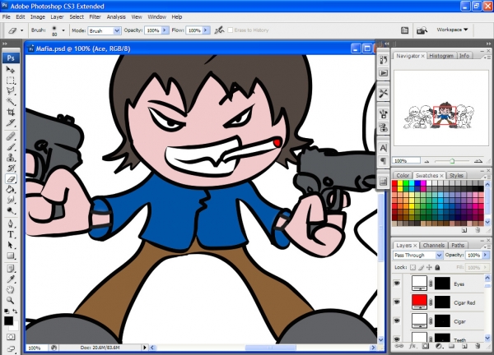This screenshot has height=355, width=494.
Task: Click the foreground color swatch
Action: pyautogui.click(x=8, y=320)
